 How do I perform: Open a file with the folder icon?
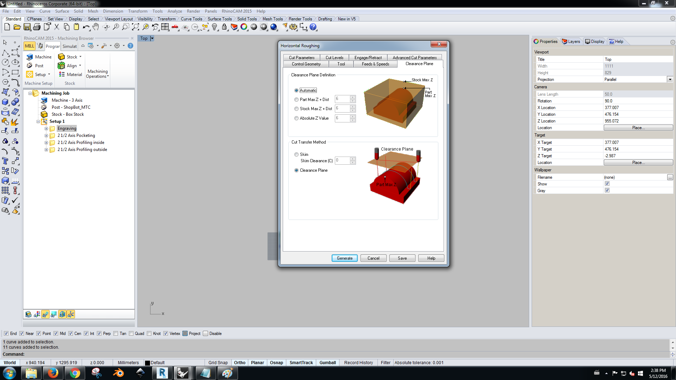[17, 27]
